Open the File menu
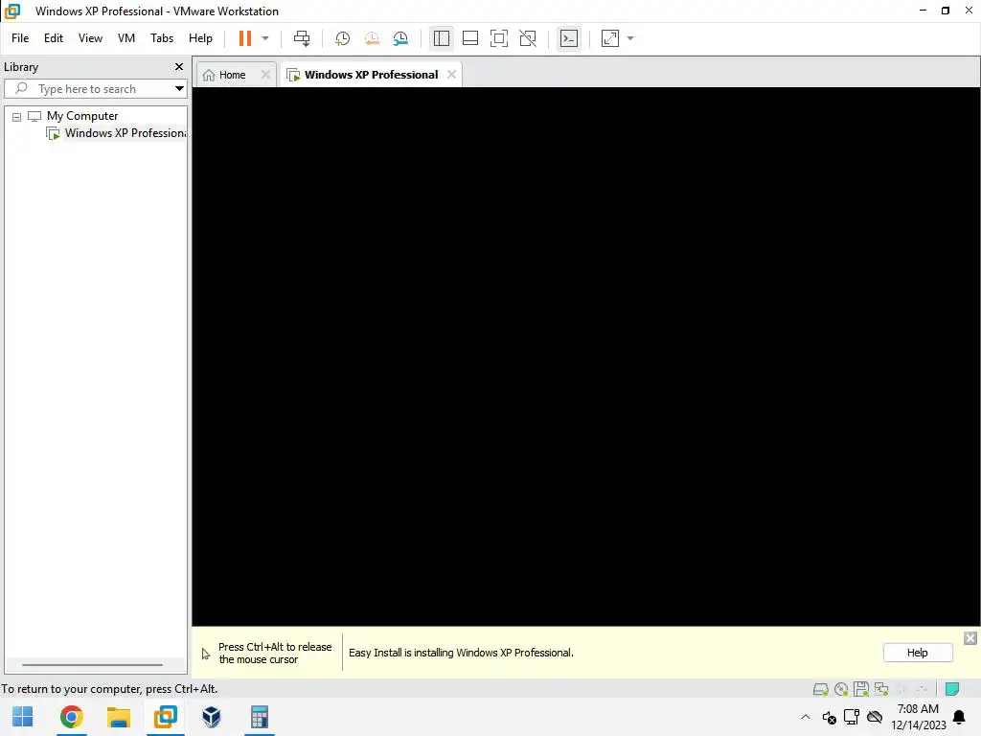Viewport: 981px width, 736px height. click(20, 38)
